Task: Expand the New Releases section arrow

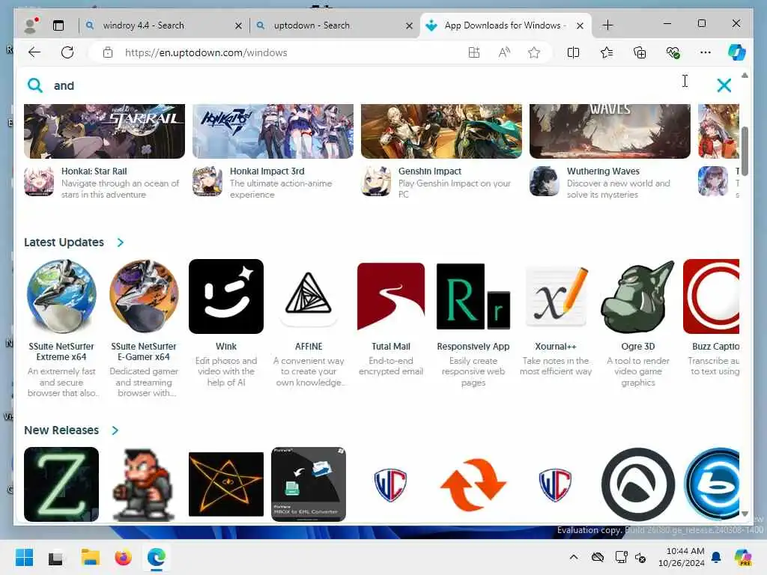Action: (115, 431)
